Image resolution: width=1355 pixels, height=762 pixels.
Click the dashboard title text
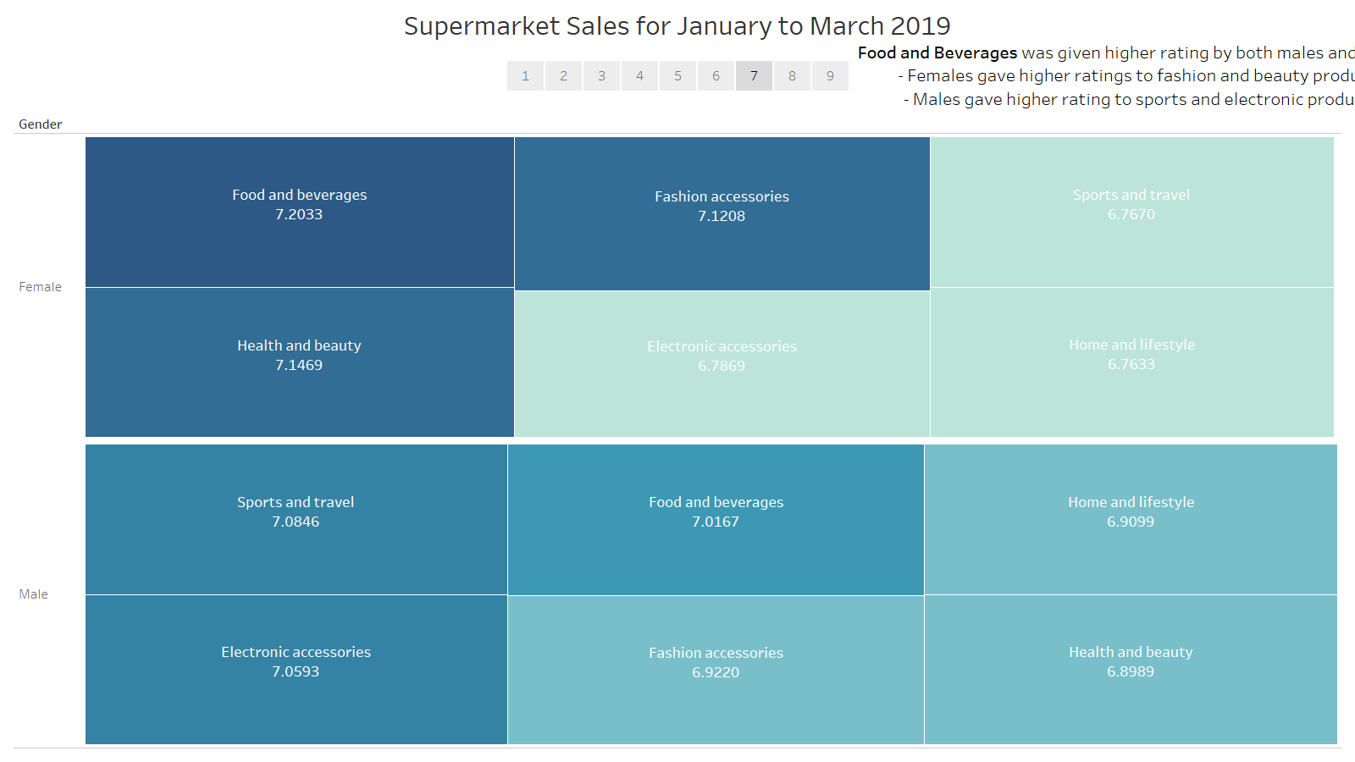(x=677, y=25)
